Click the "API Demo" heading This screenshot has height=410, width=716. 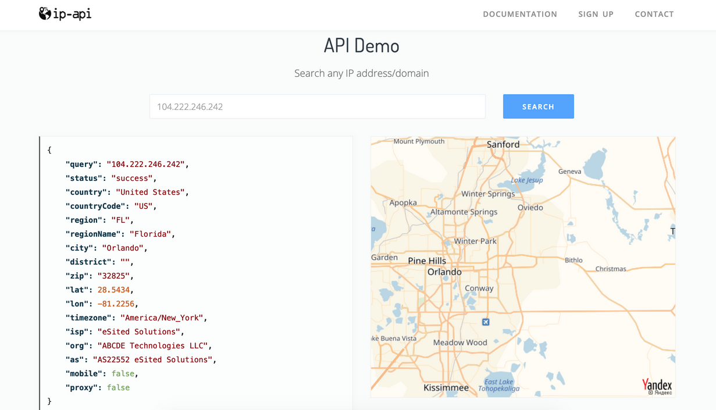click(x=361, y=45)
